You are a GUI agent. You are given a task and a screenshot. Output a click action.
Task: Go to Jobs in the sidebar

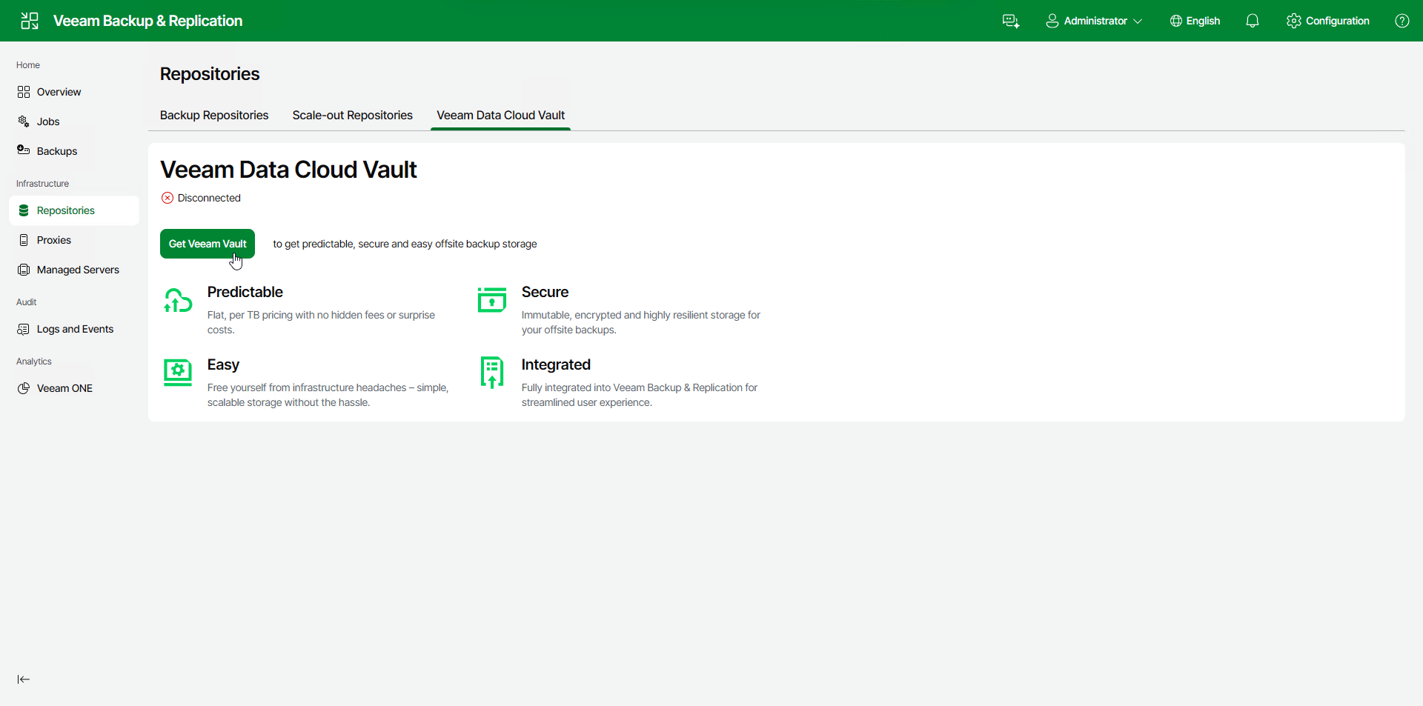click(74, 121)
